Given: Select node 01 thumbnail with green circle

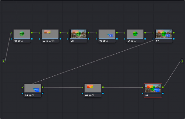Looking at the screenshot, I should pos(22,34).
